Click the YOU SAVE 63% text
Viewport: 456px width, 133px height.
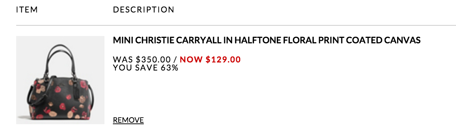[x=146, y=68]
